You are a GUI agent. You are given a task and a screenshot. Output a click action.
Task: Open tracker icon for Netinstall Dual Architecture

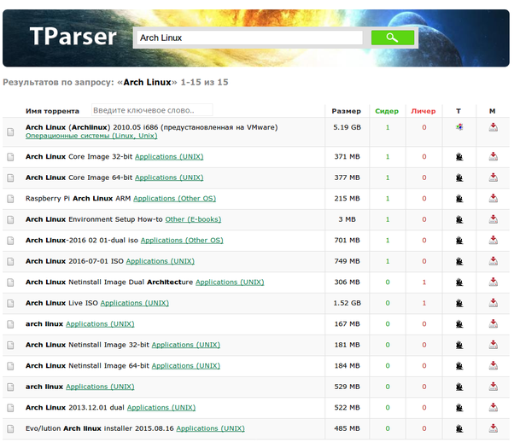pos(459,282)
